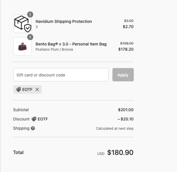The height and width of the screenshot is (172, 177).
Task: Click the struck-through $198.00 original price
Action: (127, 43)
